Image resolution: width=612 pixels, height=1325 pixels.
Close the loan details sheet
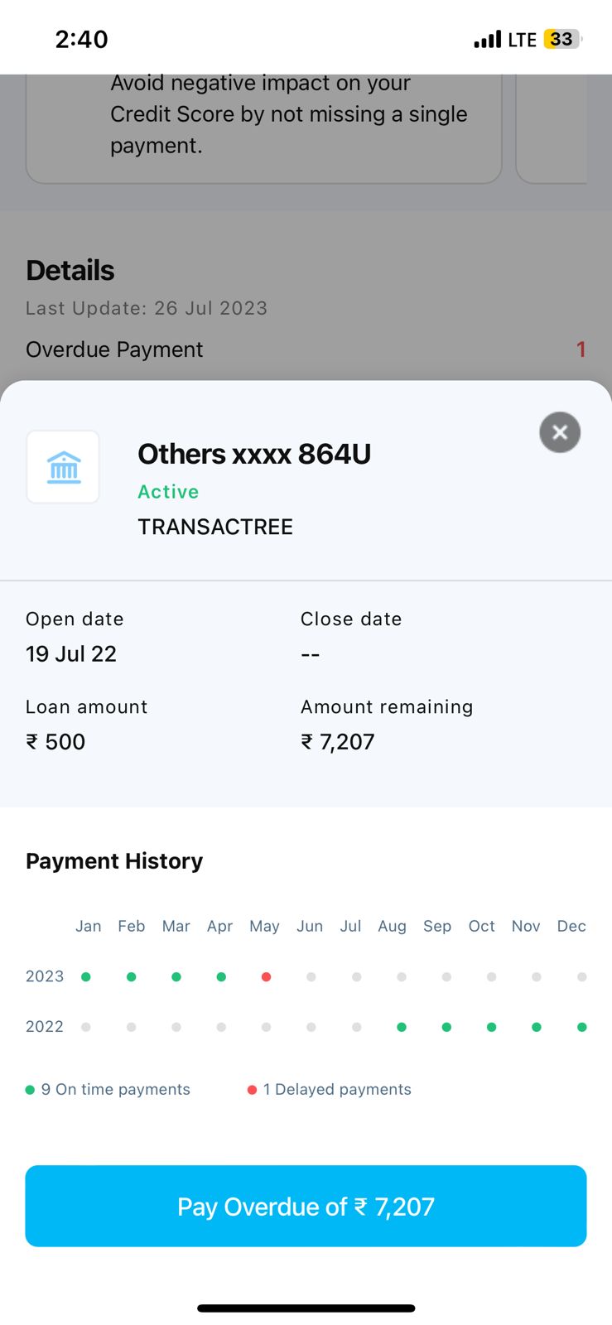[560, 432]
